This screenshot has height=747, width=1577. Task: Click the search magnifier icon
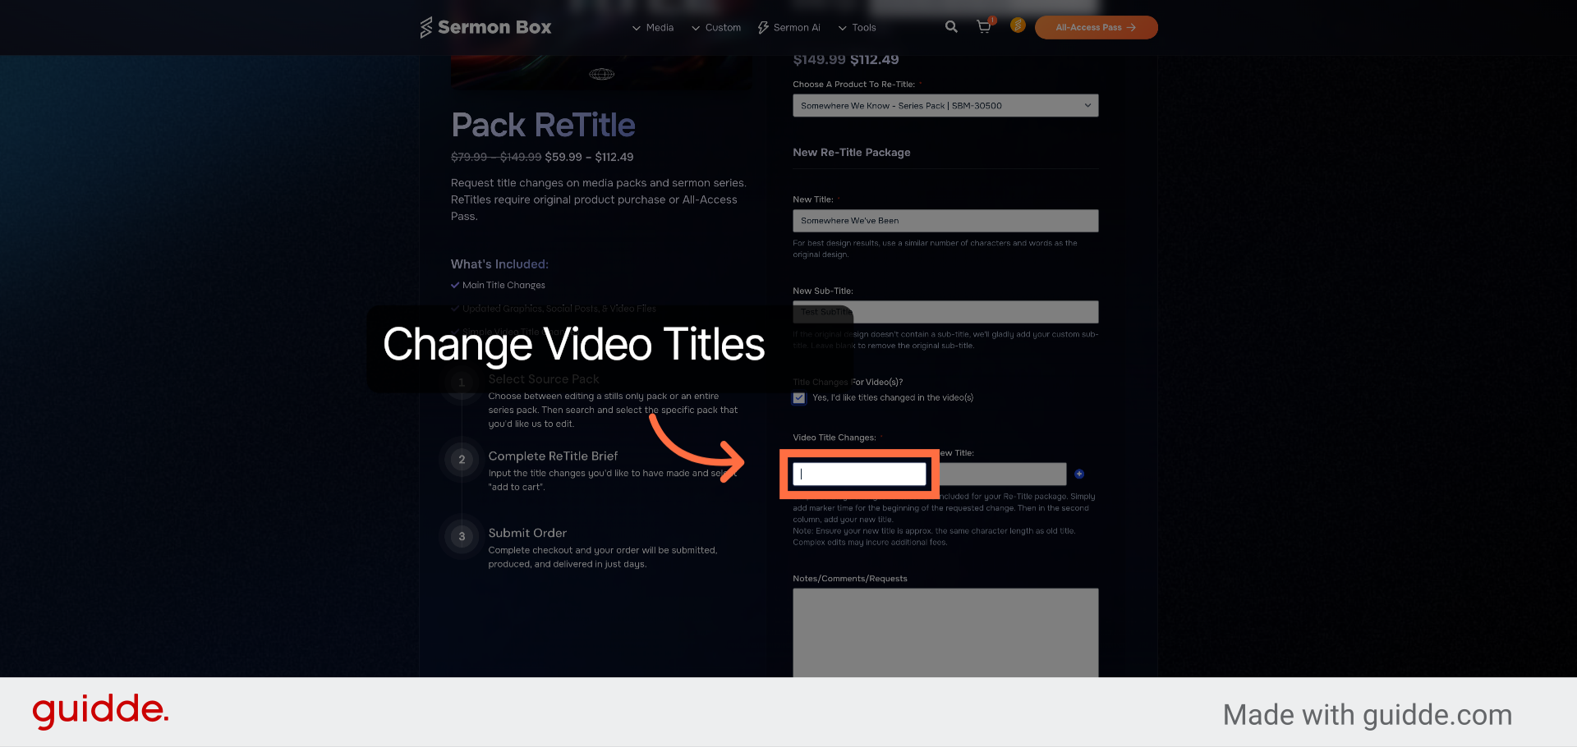tap(950, 27)
